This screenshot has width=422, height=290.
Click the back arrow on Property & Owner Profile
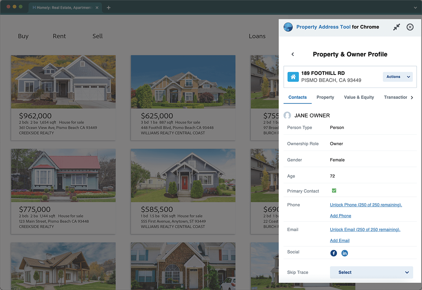point(293,54)
